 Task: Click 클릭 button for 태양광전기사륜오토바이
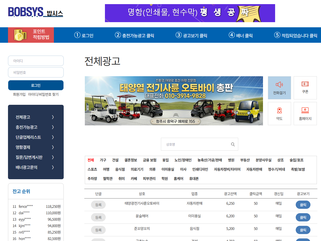coord(303,205)
